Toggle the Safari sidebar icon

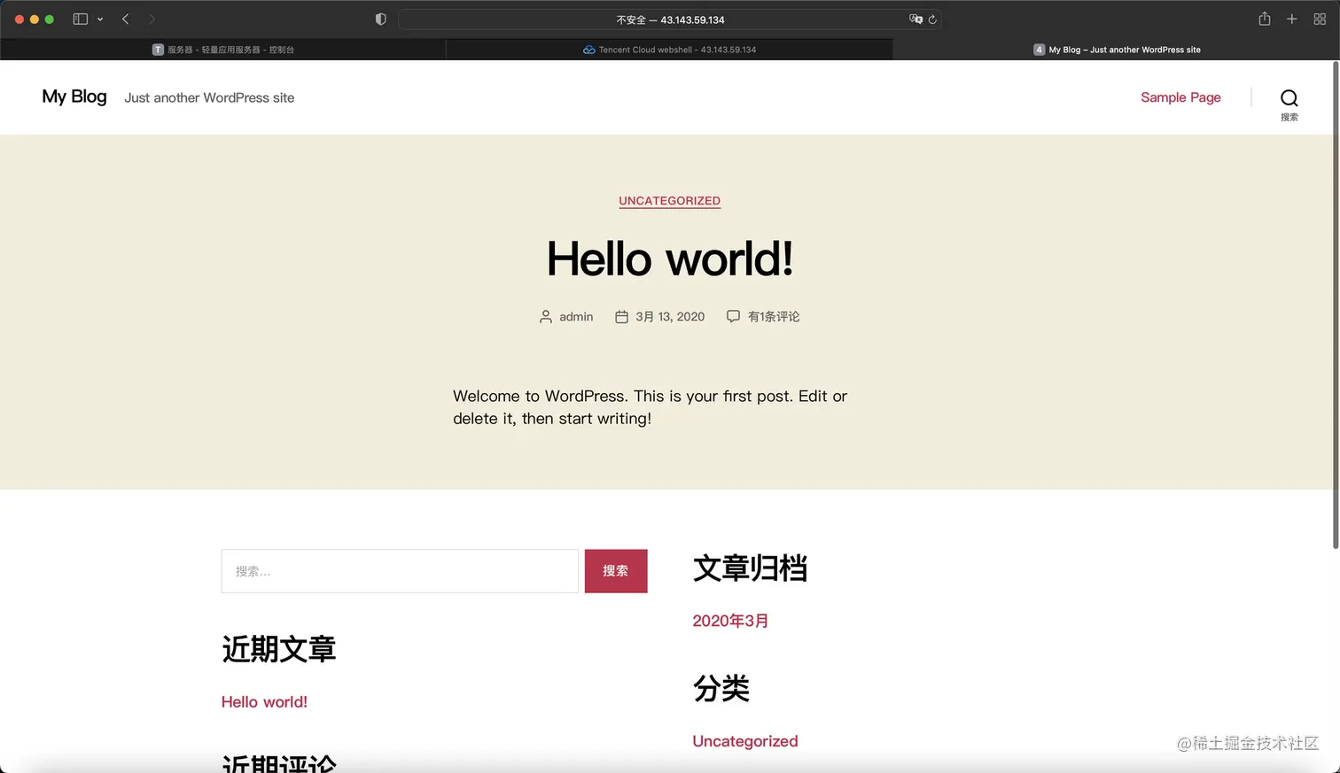[x=80, y=19]
